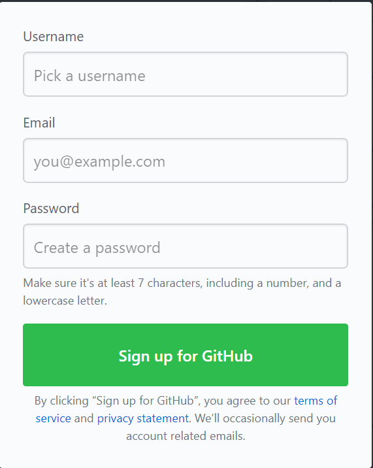This screenshot has height=468, width=373.
Task: Click the Email field label
Action: click(39, 123)
